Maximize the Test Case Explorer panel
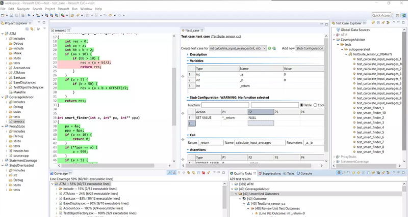This screenshot has width=408, height=217. 403,22
